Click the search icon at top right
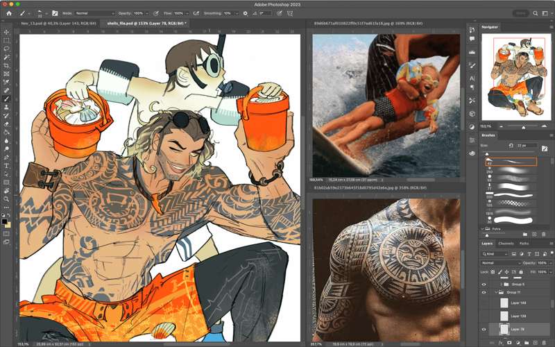Screen dimensions: 555x347 click(x=536, y=13)
